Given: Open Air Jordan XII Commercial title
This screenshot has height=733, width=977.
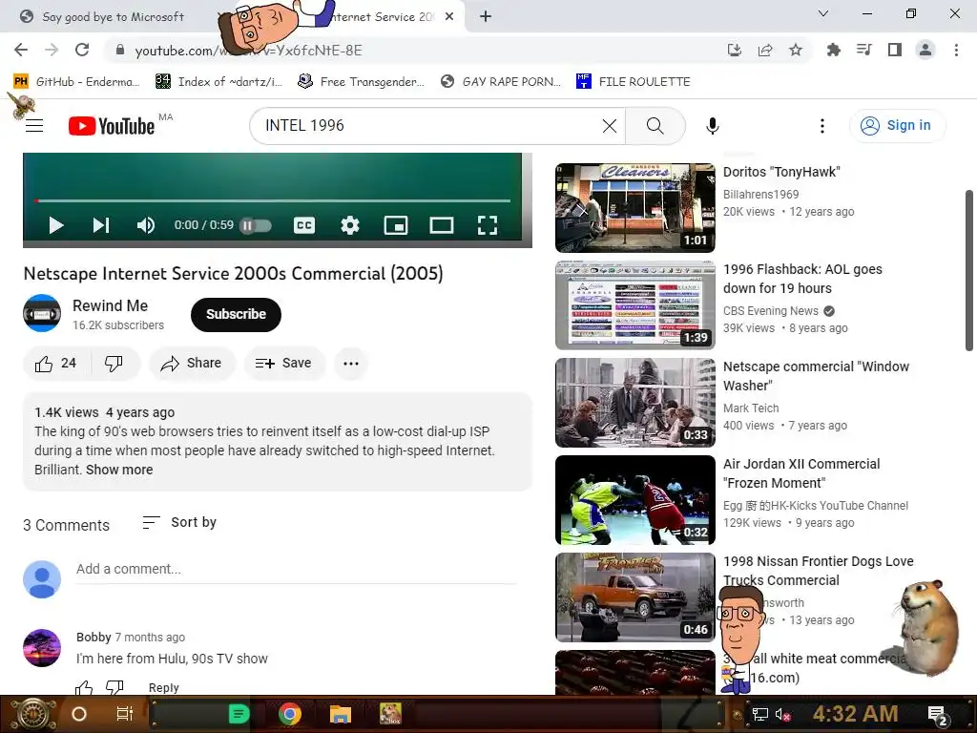Looking at the screenshot, I should (801, 473).
